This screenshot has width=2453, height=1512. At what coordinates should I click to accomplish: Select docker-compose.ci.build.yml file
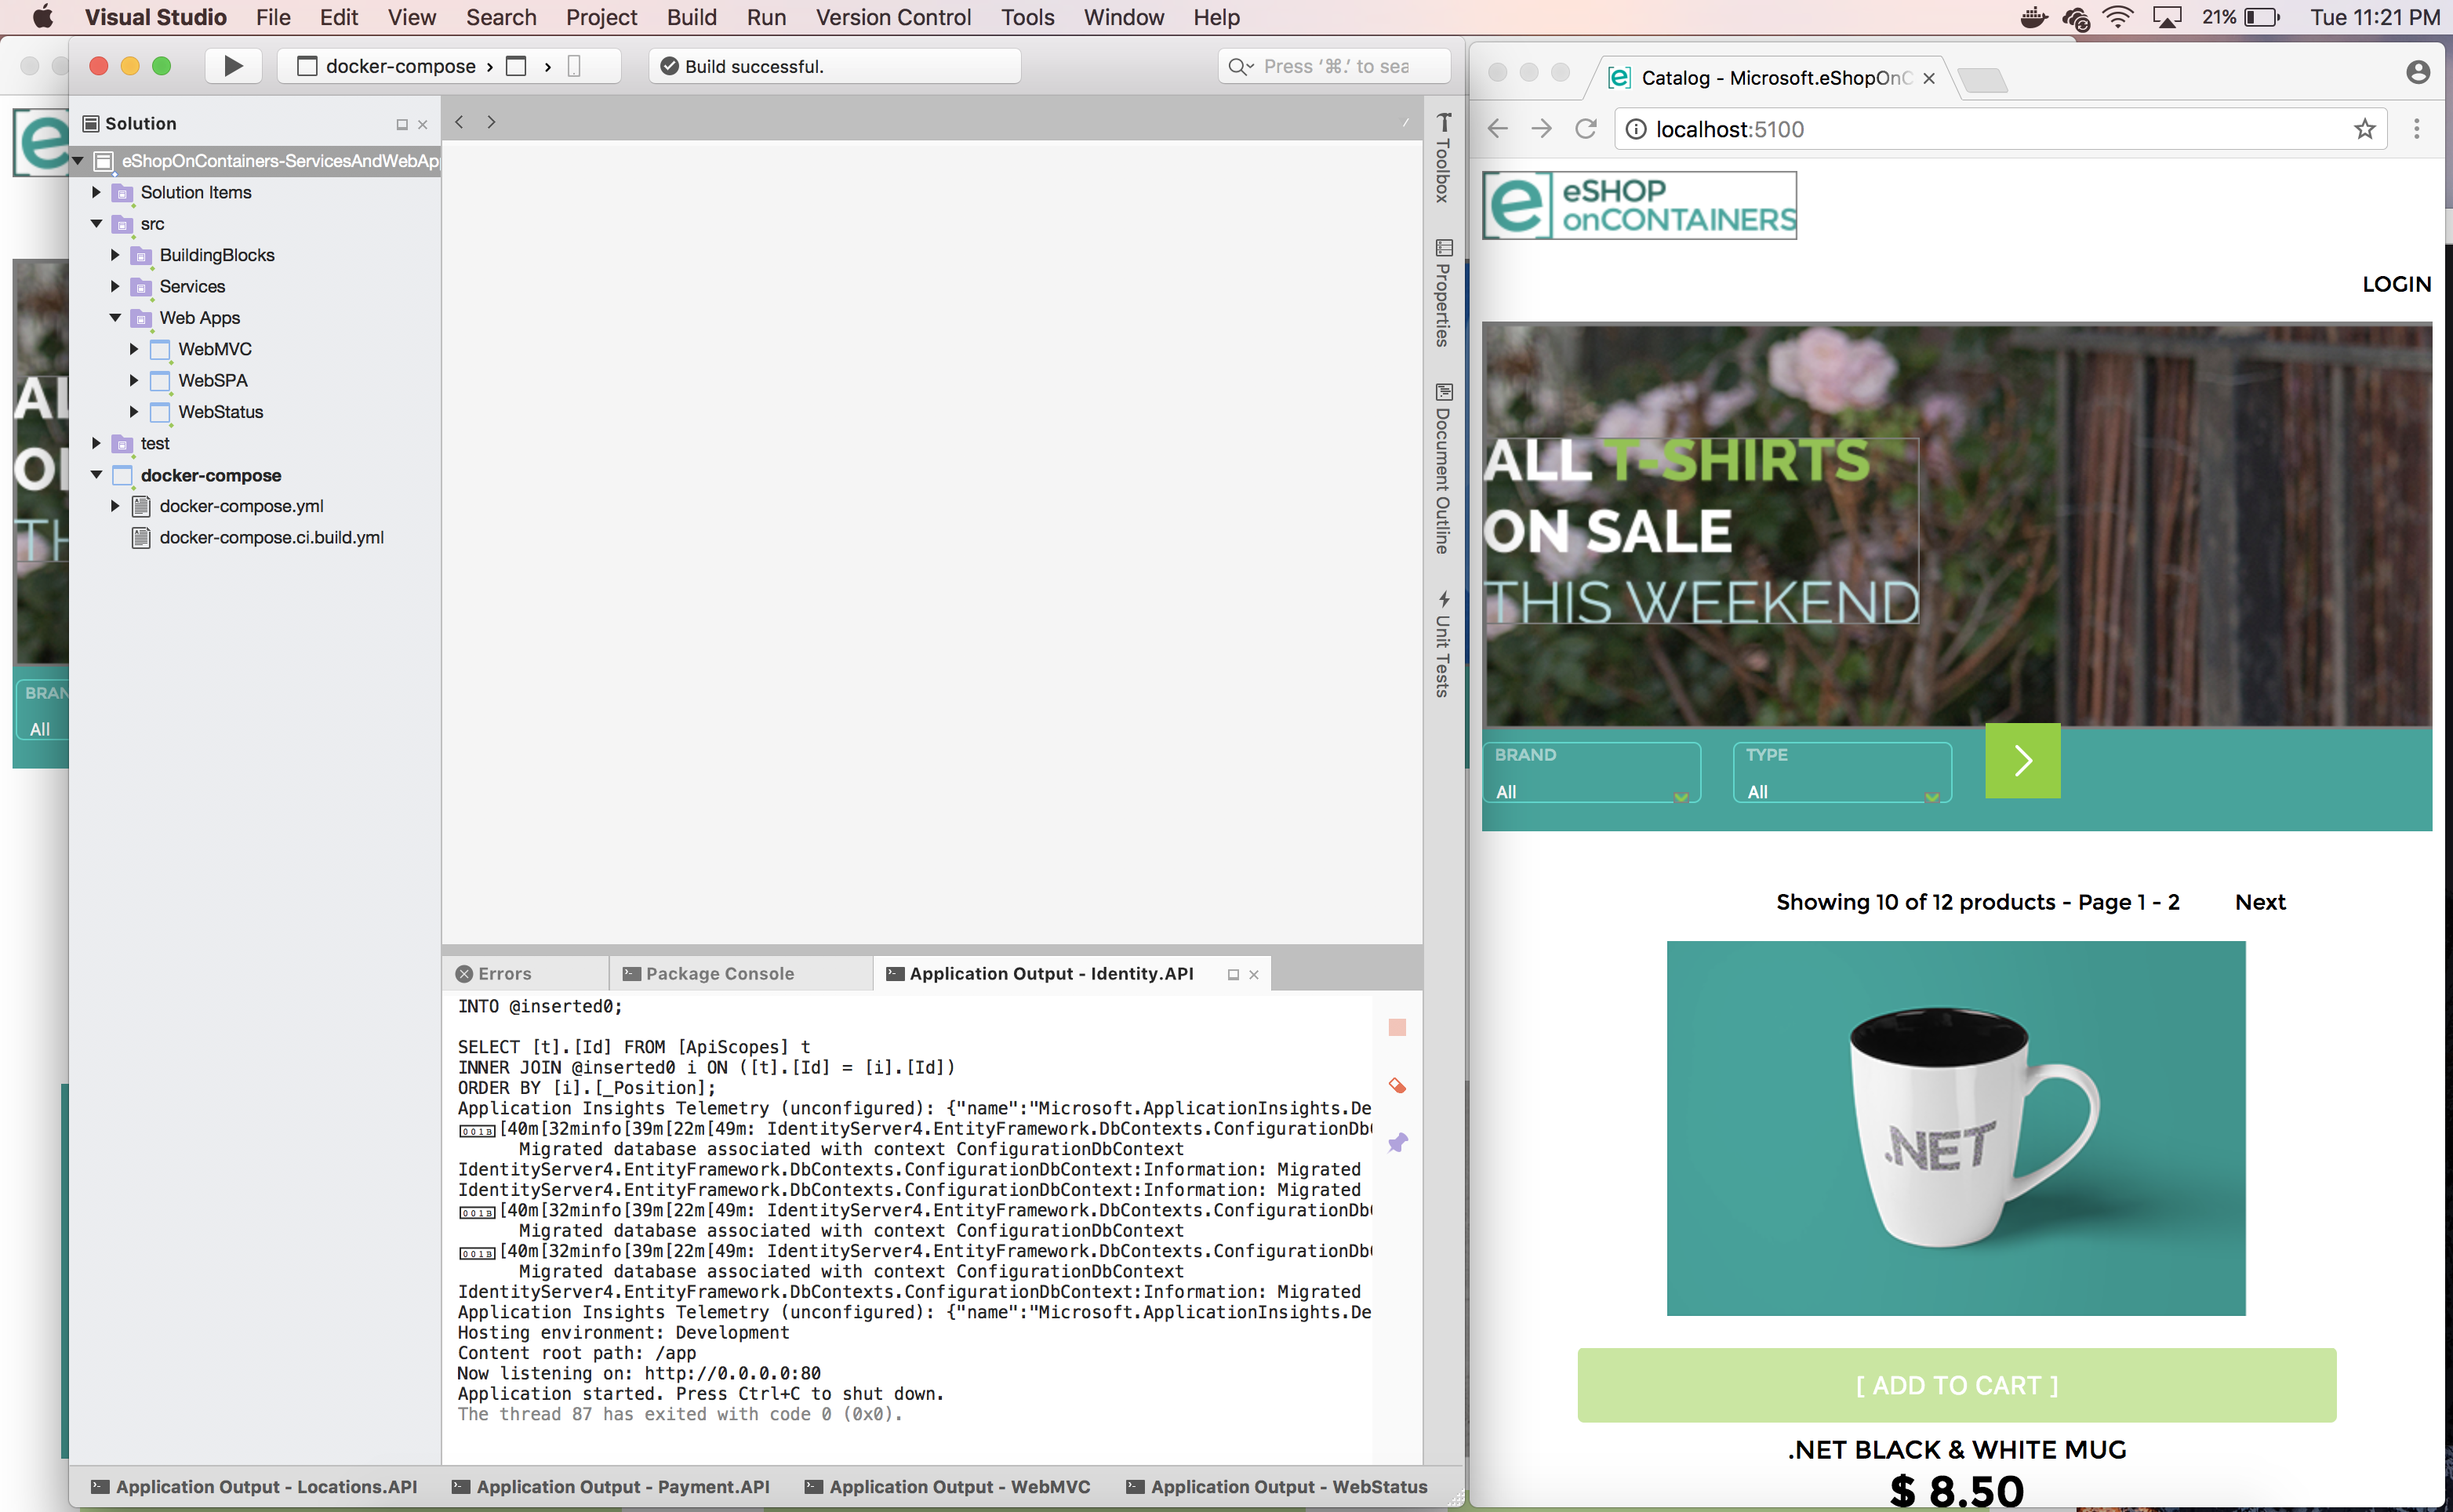271,538
